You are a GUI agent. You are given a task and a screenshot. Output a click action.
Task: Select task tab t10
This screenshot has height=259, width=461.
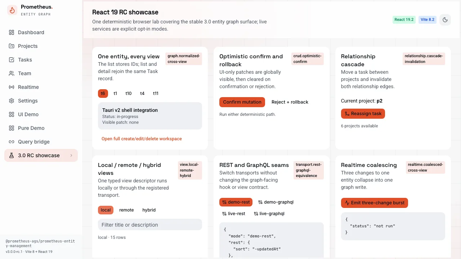pos(129,94)
